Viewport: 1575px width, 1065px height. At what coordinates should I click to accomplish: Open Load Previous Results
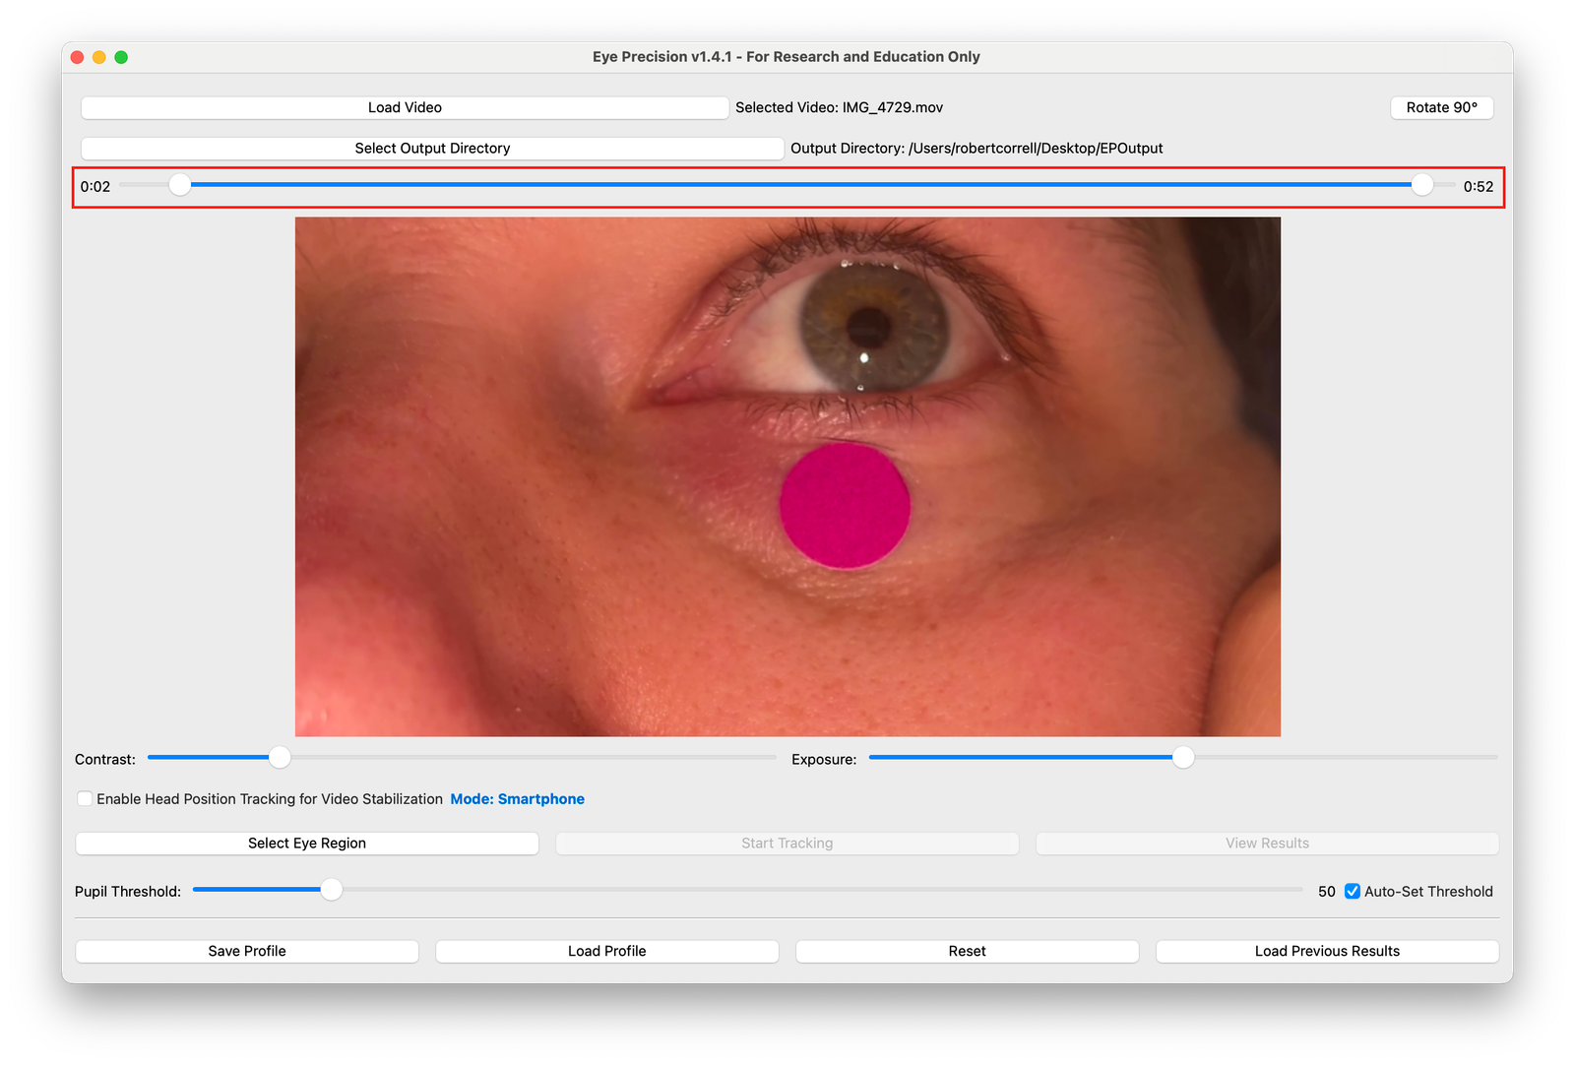(1327, 951)
